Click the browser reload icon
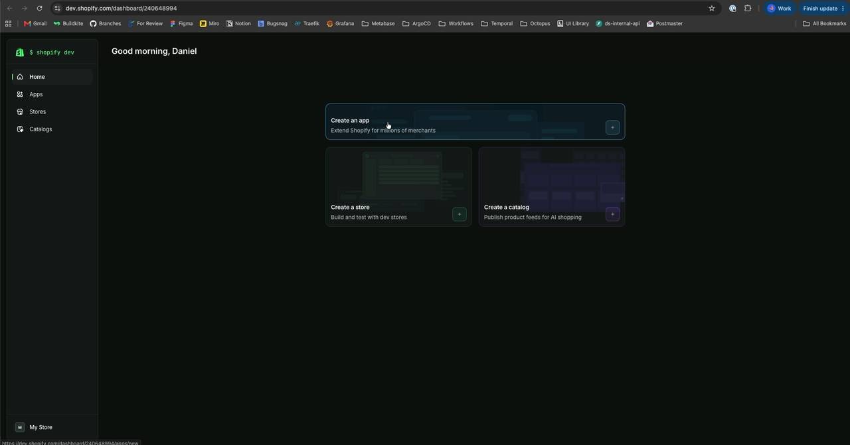Screen dimensions: 850x445 (x=39, y=9)
